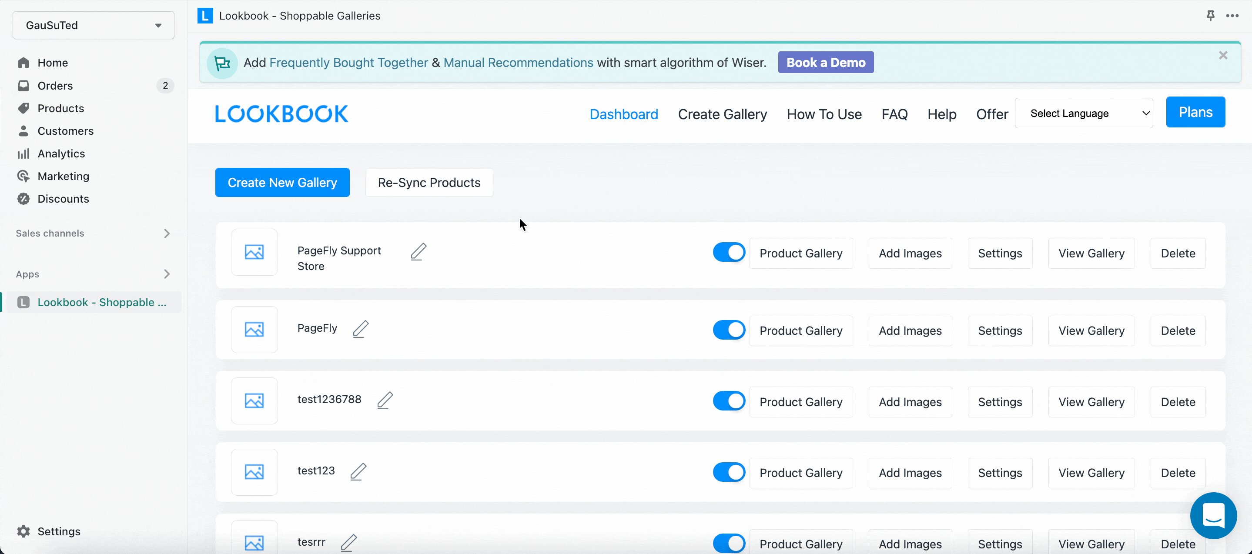The width and height of the screenshot is (1252, 554).
Task: Open the Offer nav item
Action: click(992, 114)
